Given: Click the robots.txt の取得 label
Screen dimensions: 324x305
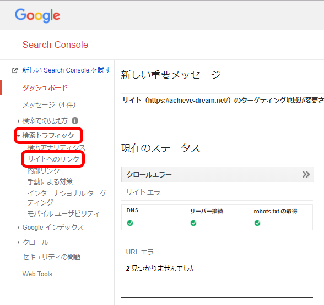Looking at the screenshot, I should 276,211.
